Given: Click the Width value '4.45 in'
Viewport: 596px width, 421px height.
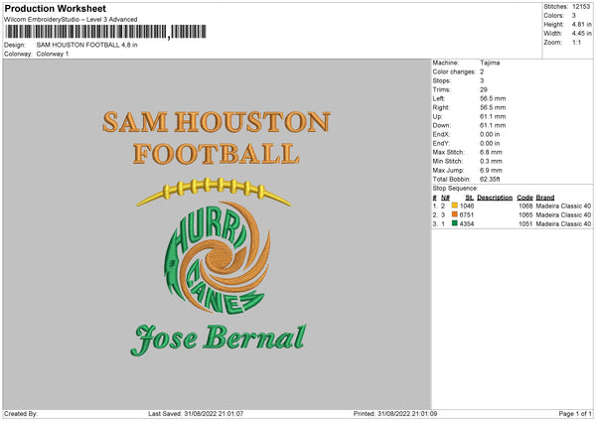Looking at the screenshot, I should click(x=582, y=34).
